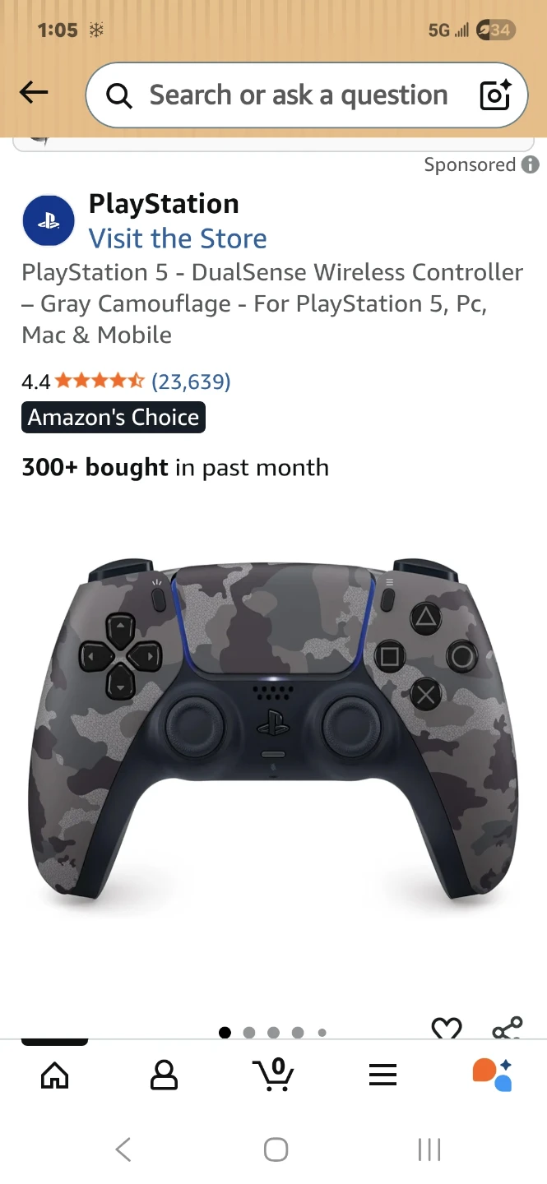Open Sponsored info icon

[x=531, y=164]
